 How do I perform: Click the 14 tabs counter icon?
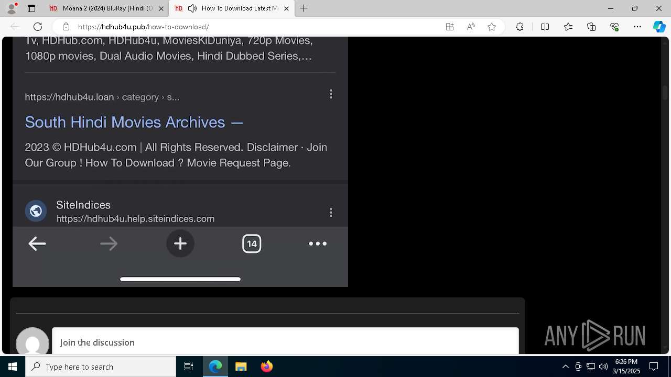252,243
